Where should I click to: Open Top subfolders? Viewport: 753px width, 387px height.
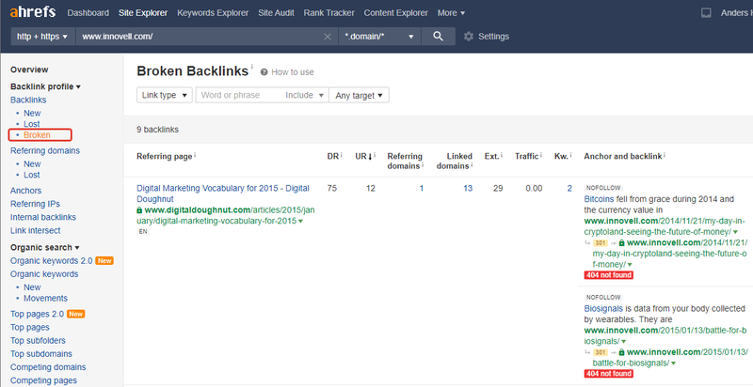coord(38,341)
